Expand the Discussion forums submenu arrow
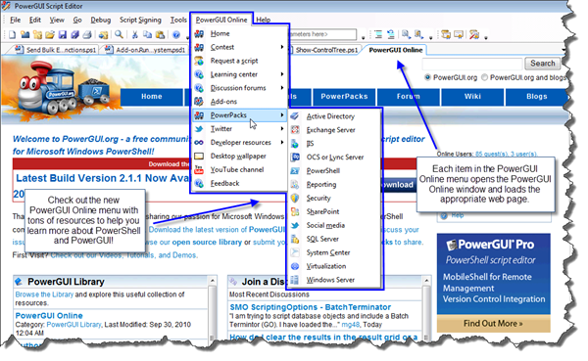Viewport: 588px width, 361px height. pos(282,88)
